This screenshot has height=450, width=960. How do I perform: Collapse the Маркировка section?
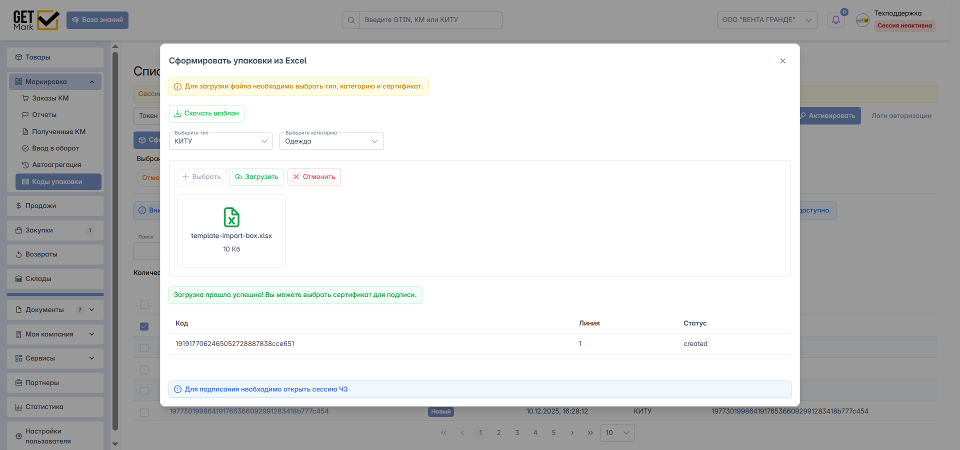(x=55, y=82)
